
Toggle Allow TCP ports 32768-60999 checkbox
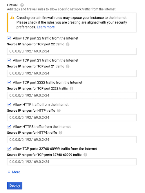[x=9, y=149]
